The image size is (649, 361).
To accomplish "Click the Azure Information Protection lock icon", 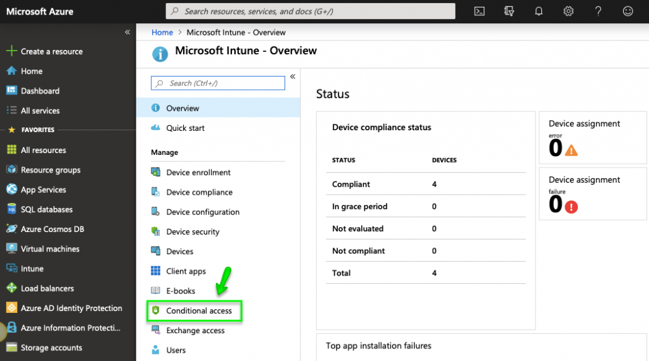I will 11,327.
